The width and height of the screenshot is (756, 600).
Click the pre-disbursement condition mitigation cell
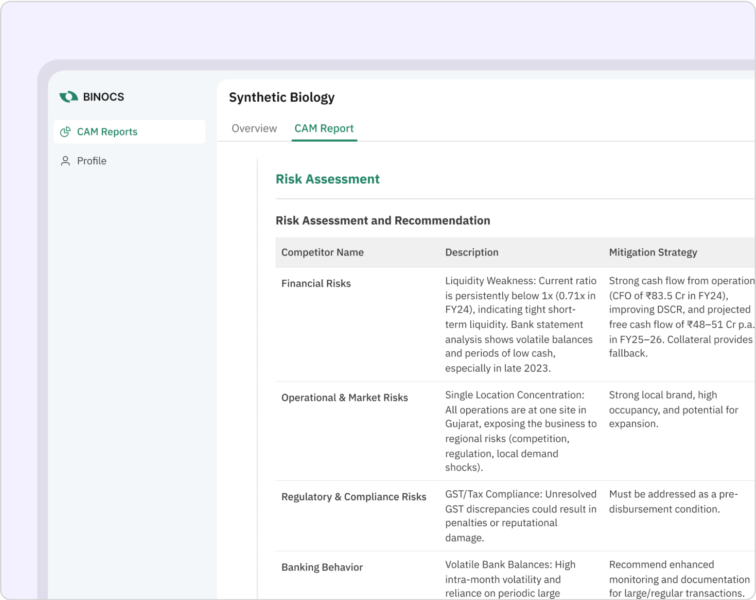coord(673,501)
